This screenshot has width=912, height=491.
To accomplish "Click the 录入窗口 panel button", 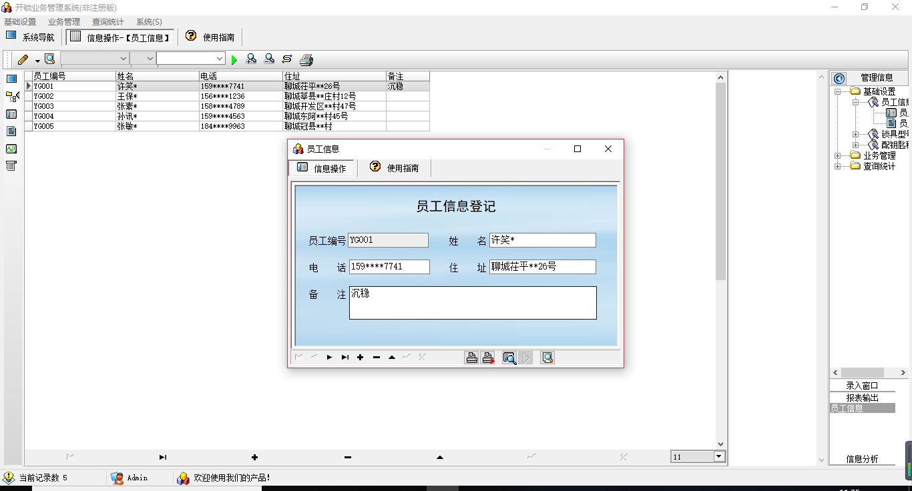I will [x=862, y=386].
